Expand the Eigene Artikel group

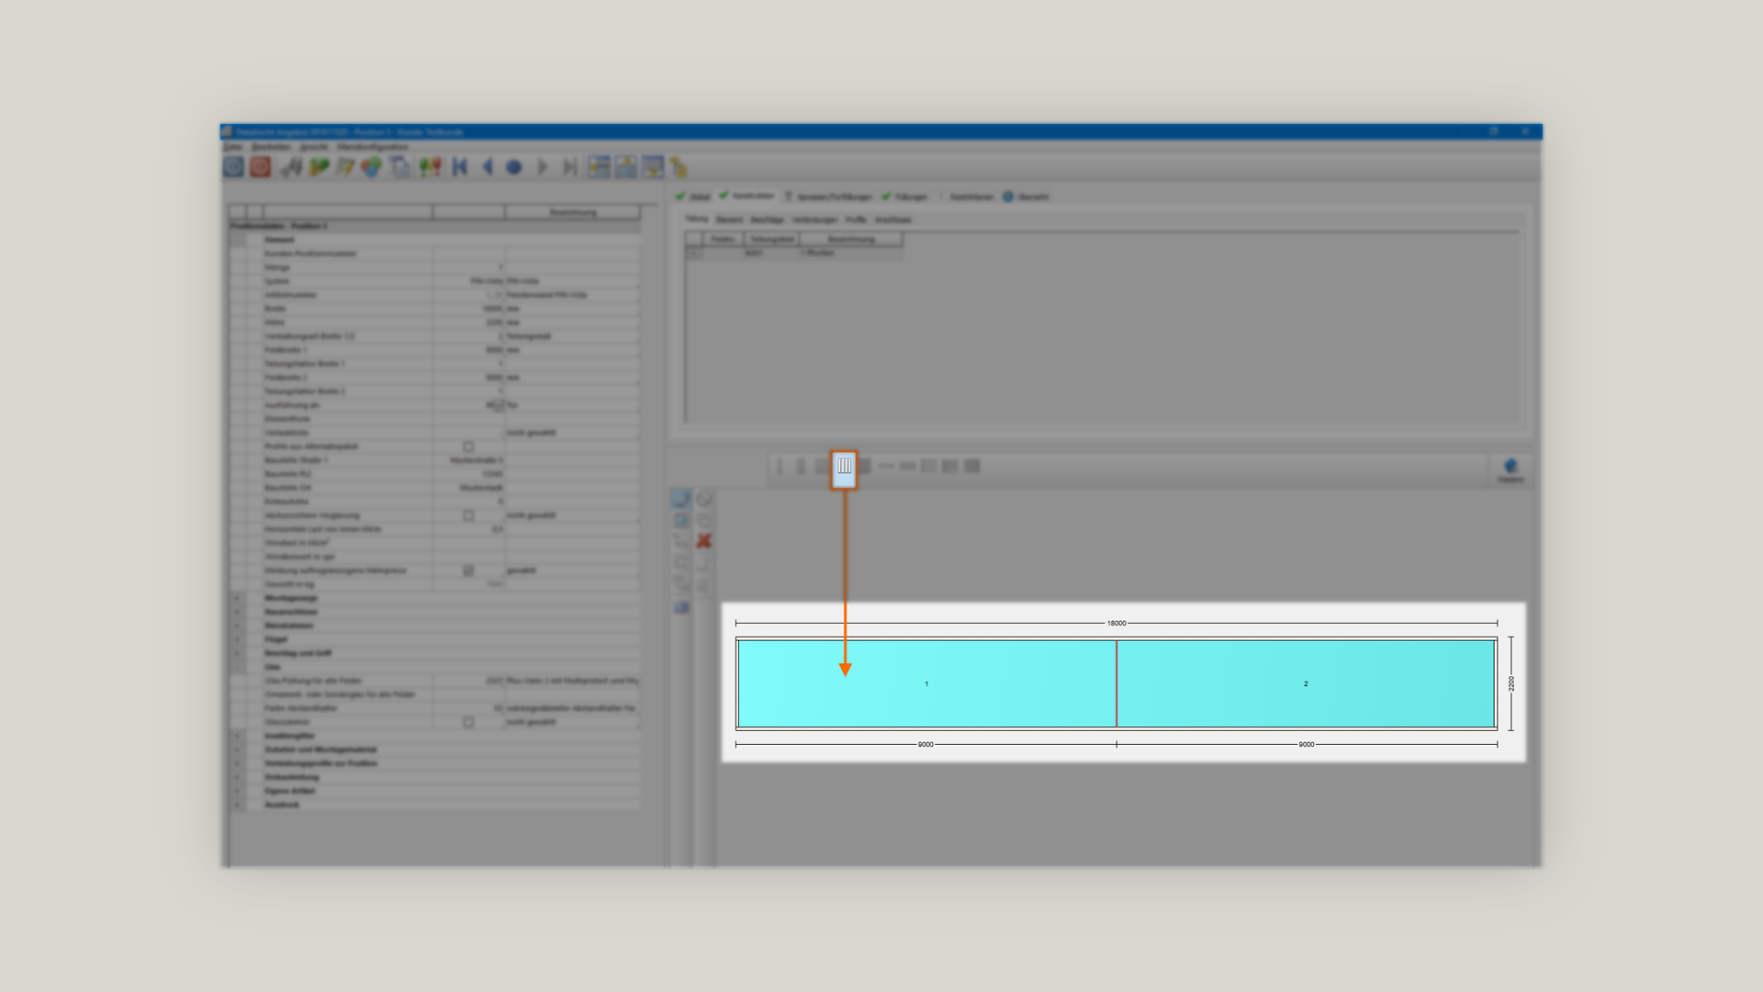pyautogui.click(x=238, y=791)
